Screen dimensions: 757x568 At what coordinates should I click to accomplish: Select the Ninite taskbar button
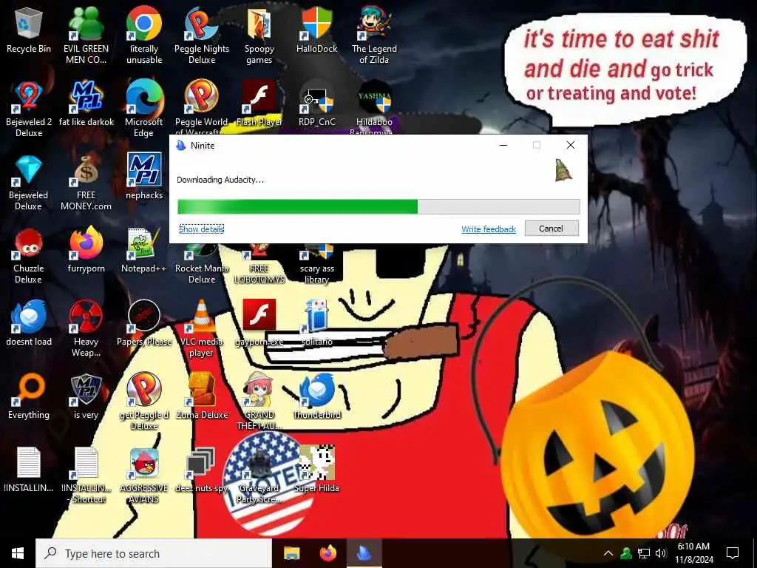tap(364, 553)
